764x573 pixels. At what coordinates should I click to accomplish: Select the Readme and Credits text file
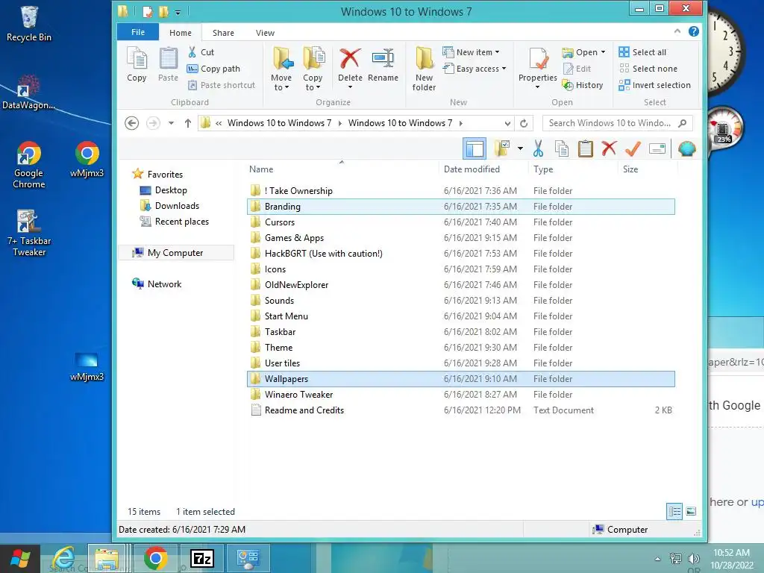pyautogui.click(x=460, y=410)
